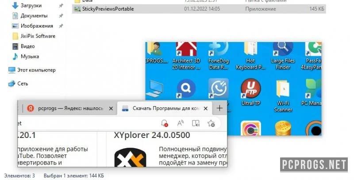Click the JixiPix Software yellow folder icon
354x180 pixels.
[x=15, y=36]
